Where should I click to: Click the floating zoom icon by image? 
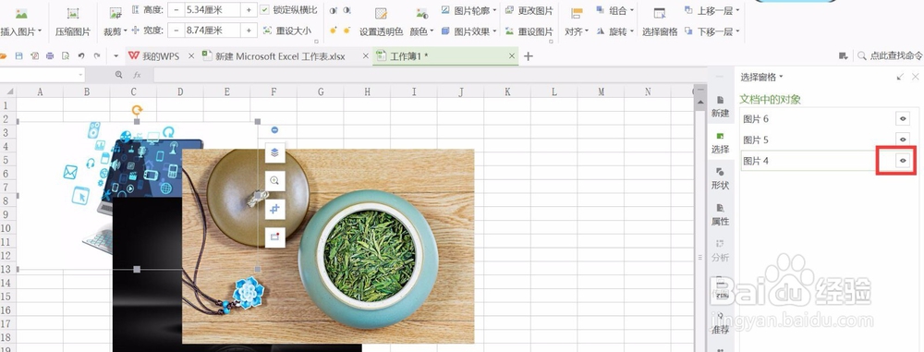point(274,180)
